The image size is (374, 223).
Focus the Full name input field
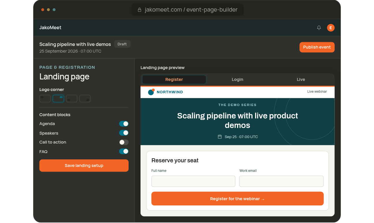click(193, 181)
